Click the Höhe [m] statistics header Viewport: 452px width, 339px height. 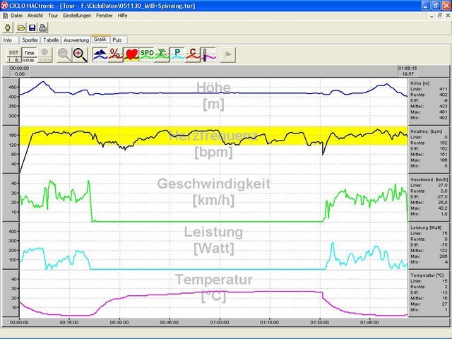click(420, 83)
